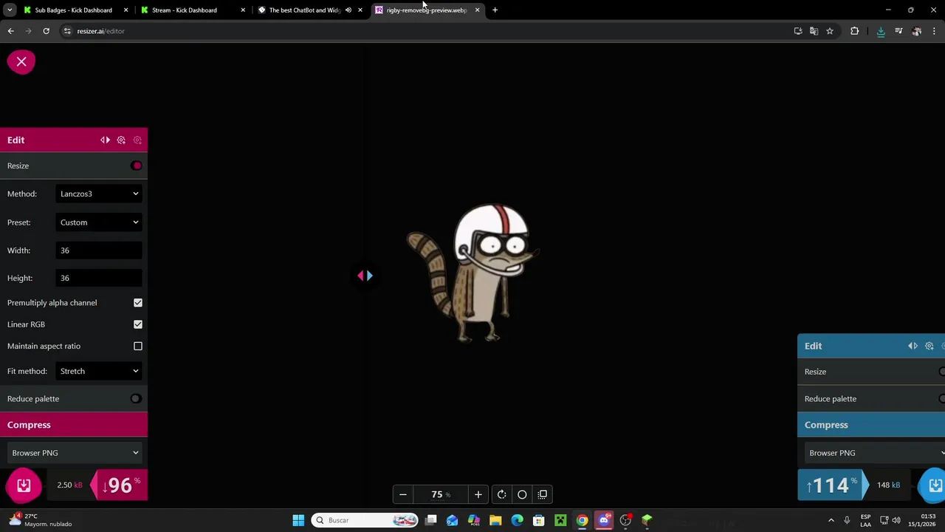The image size is (945, 532).
Task: Zoom in with the plus button
Action: (478, 494)
